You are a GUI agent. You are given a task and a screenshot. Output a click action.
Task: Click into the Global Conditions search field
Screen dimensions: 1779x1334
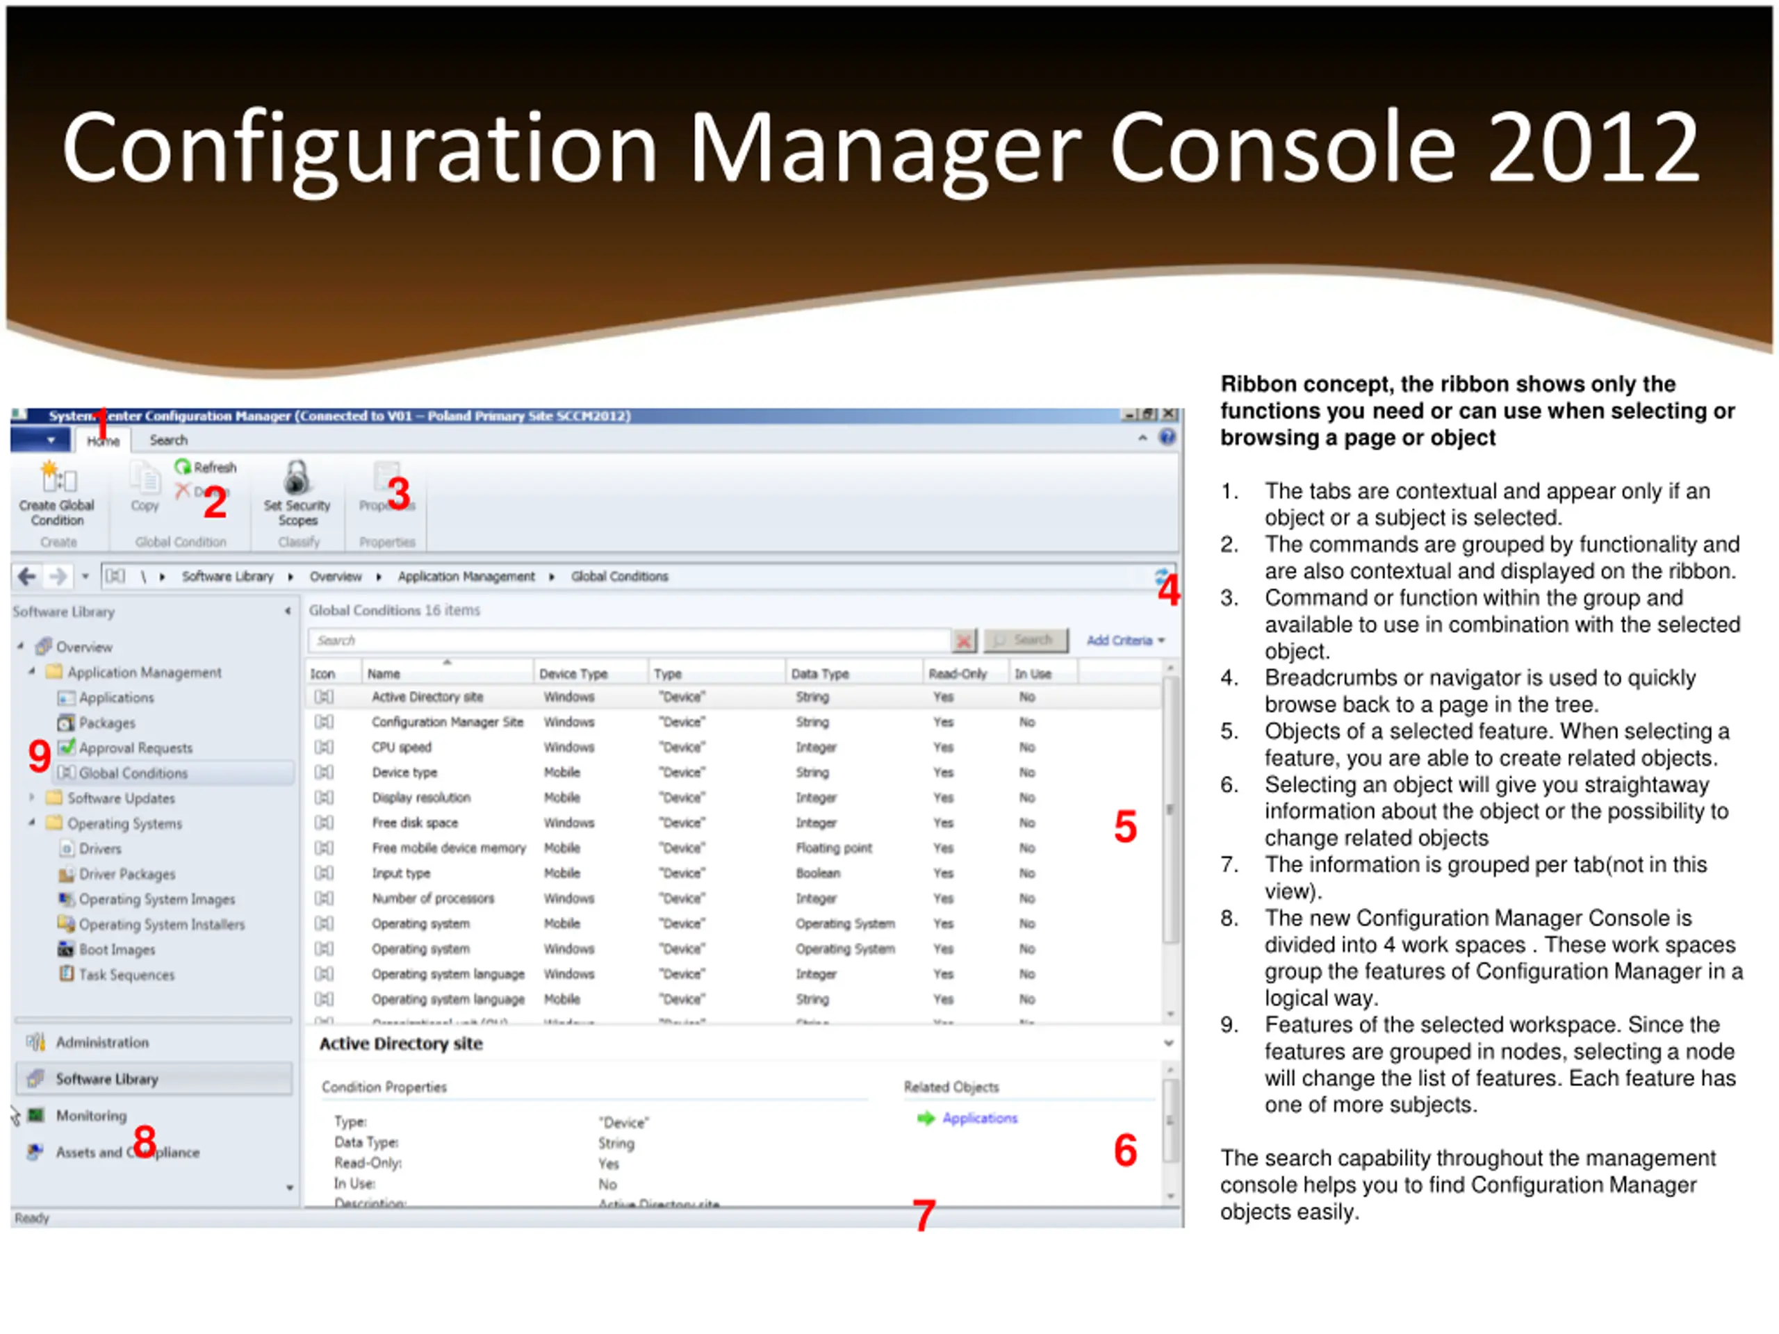pyautogui.click(x=629, y=641)
